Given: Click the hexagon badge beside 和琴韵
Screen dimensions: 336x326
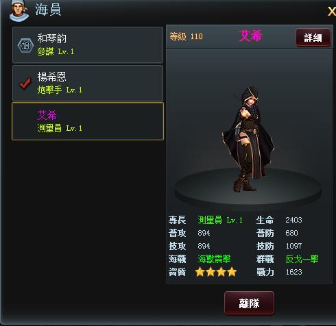Looking at the screenshot, I should pyautogui.click(x=25, y=46).
